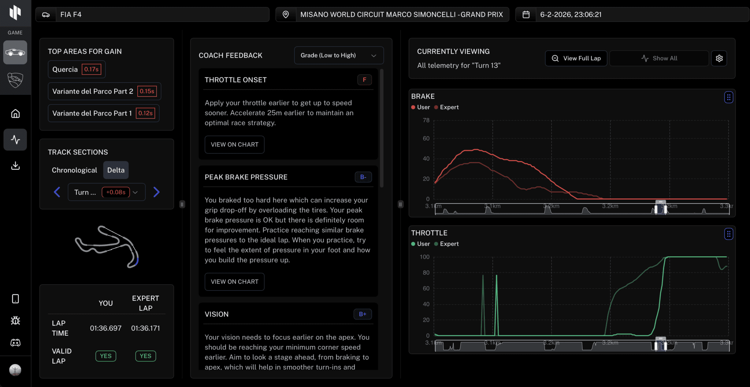This screenshot has width=750, height=387.
Task: Select the Delta tab
Action: [116, 170]
